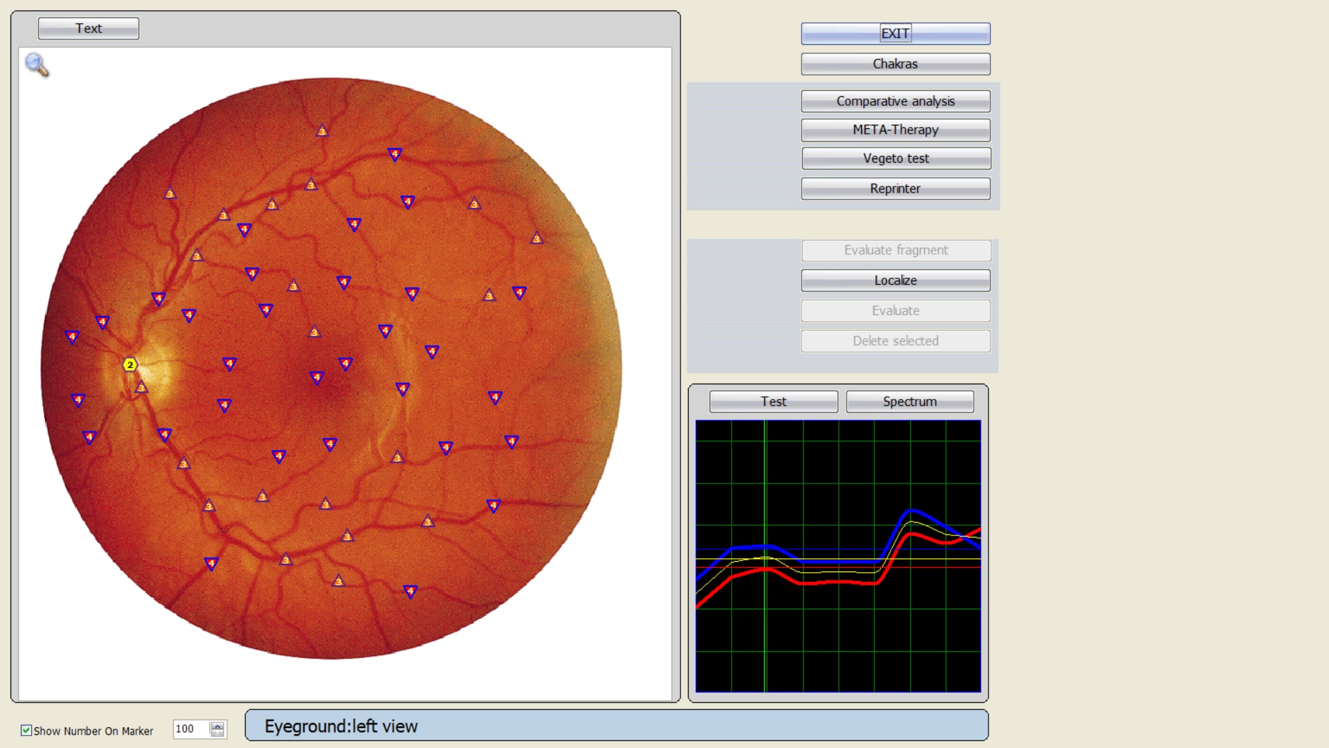Click the EXIT button
Screen dimensions: 1329x748
coord(896,33)
